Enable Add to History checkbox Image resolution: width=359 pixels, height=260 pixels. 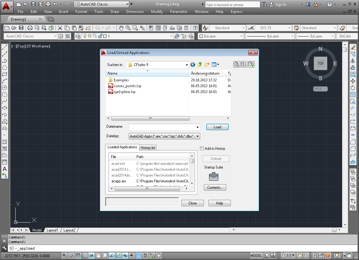(x=202, y=148)
